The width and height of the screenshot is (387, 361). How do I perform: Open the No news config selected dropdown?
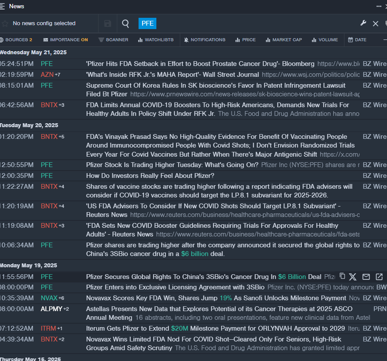coord(44,23)
